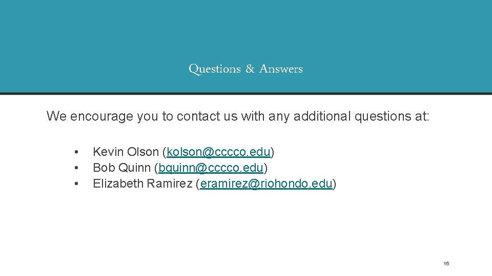
Task: Click the name Kevin Olson
Action: pyautogui.click(x=126, y=152)
